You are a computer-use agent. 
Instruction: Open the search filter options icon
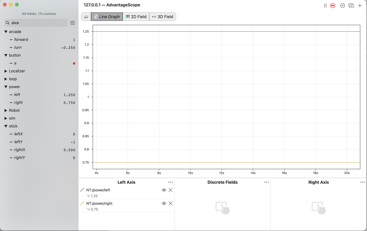click(x=73, y=23)
